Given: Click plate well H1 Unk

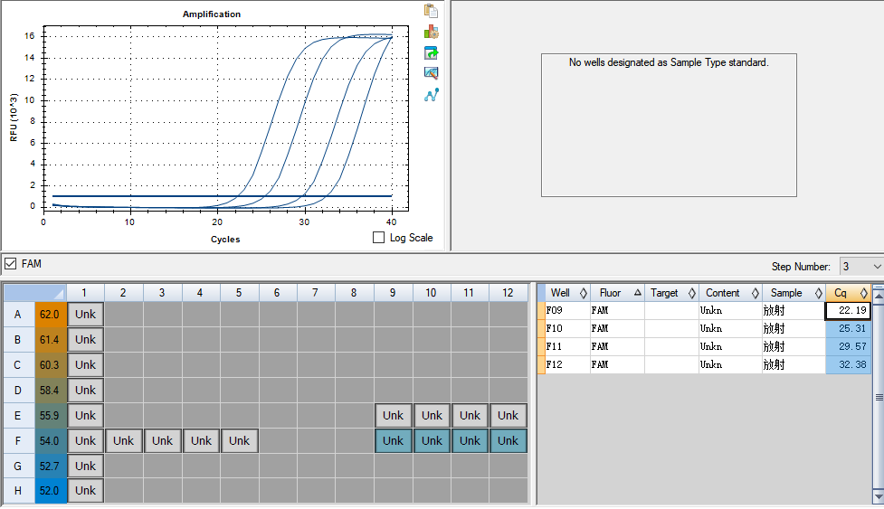Looking at the screenshot, I should tap(85, 490).
